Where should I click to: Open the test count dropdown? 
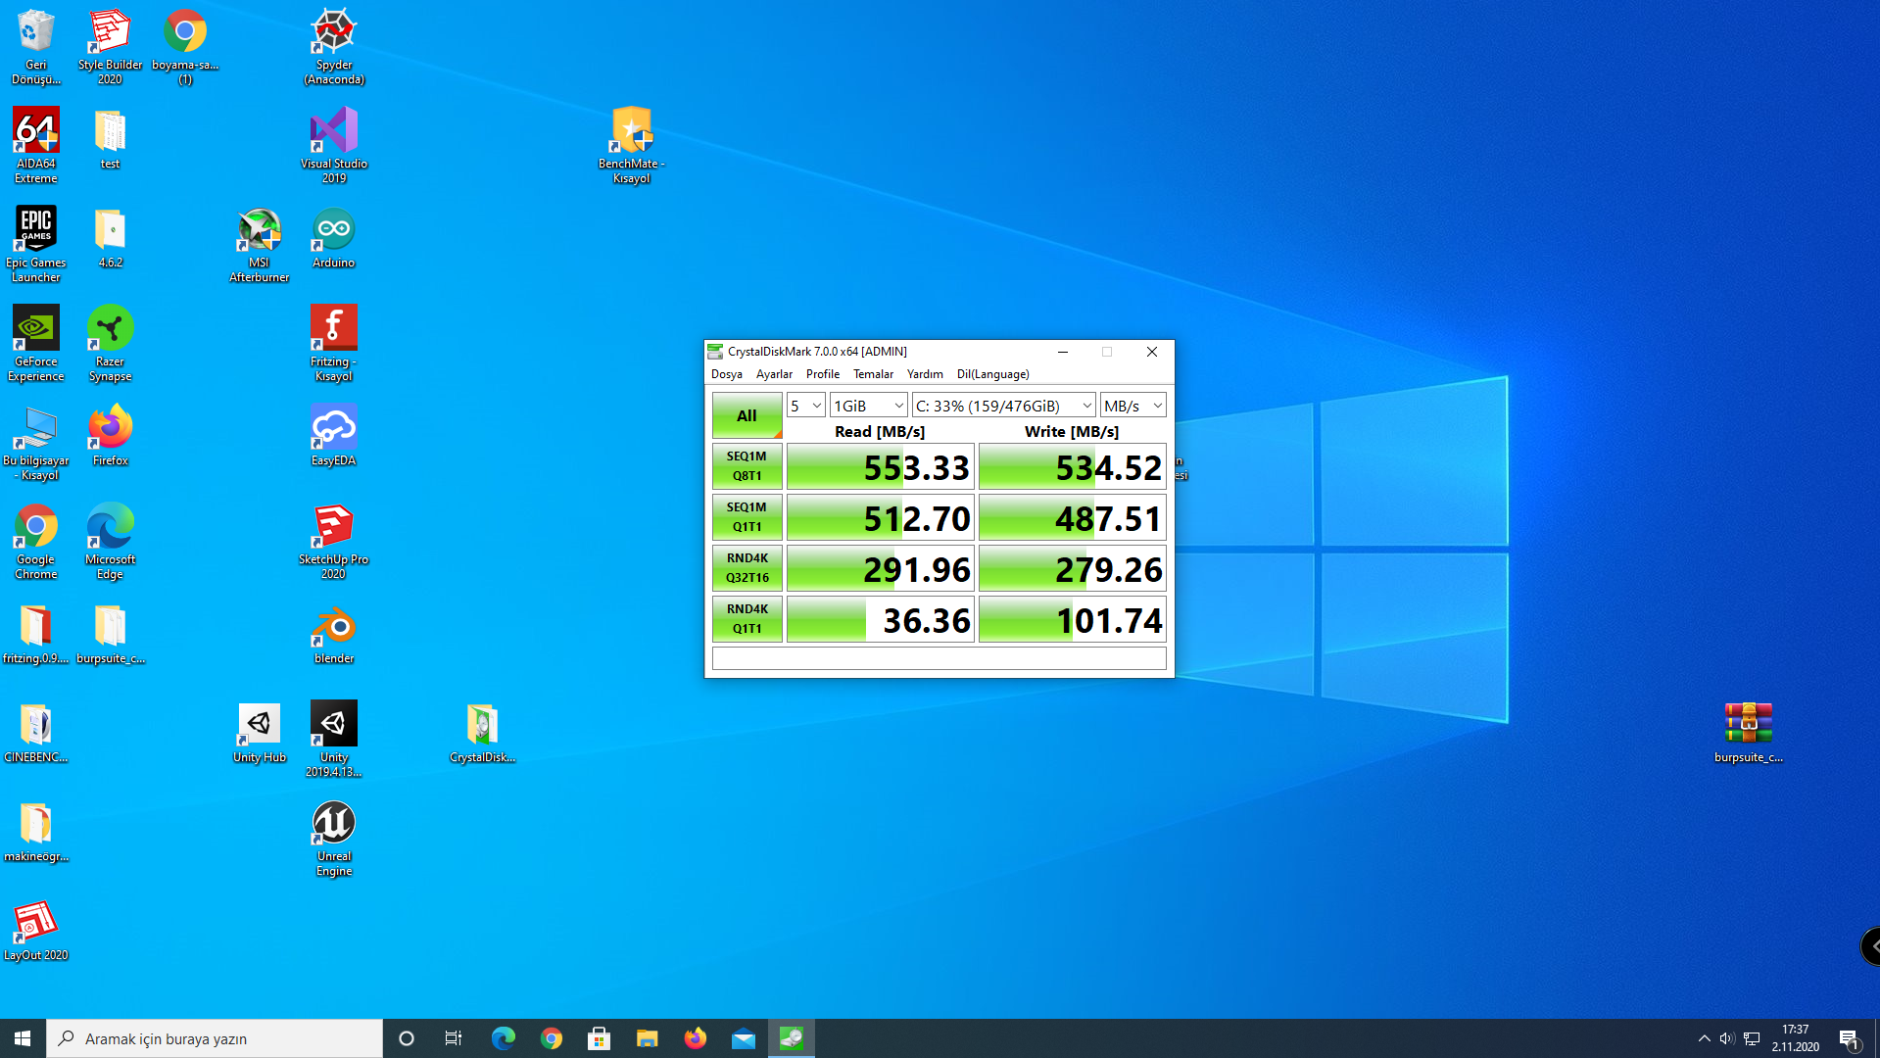805,406
